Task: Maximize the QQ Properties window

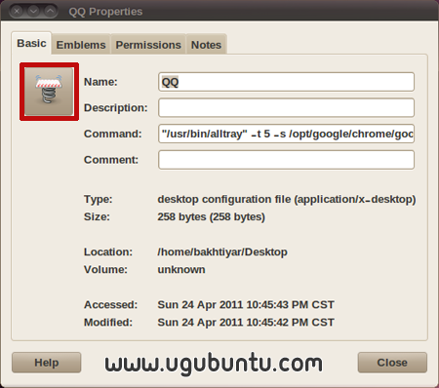Action: [50, 12]
